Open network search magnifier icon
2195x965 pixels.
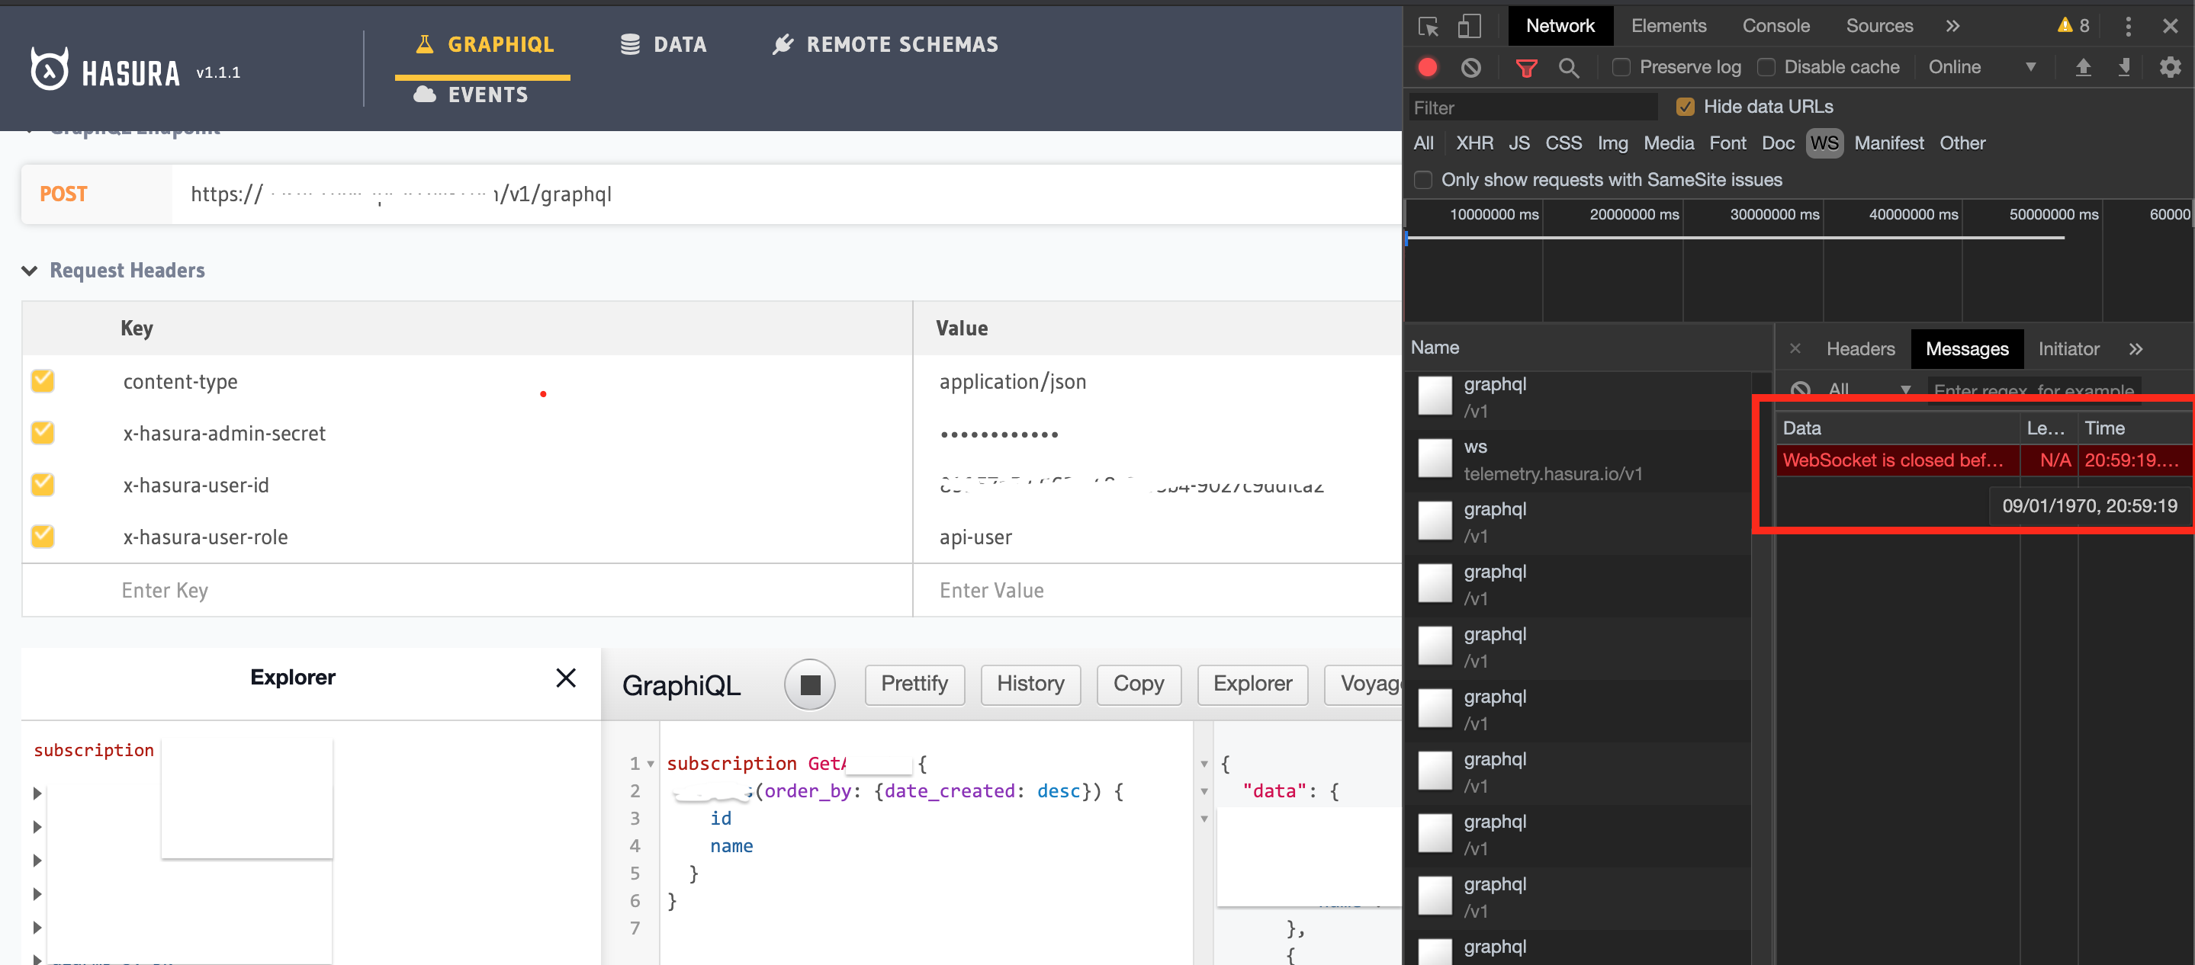[x=1569, y=67]
